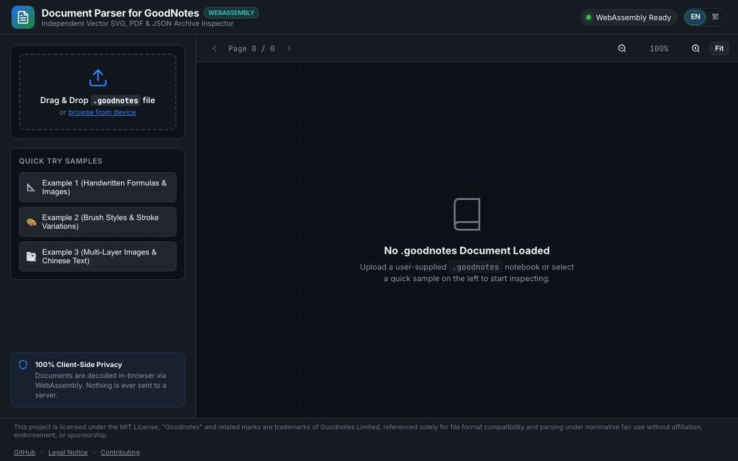Click the 100% Client-Side Privacy heading
This screenshot has height=461, width=738.
79,365
